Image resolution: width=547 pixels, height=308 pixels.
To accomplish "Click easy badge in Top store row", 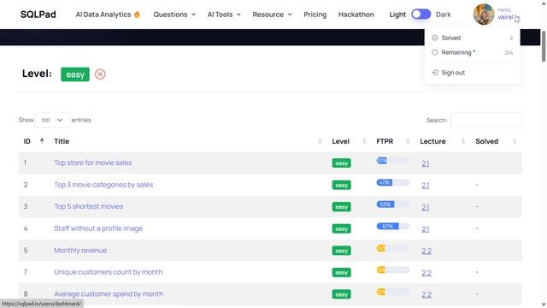I will tap(341, 163).
